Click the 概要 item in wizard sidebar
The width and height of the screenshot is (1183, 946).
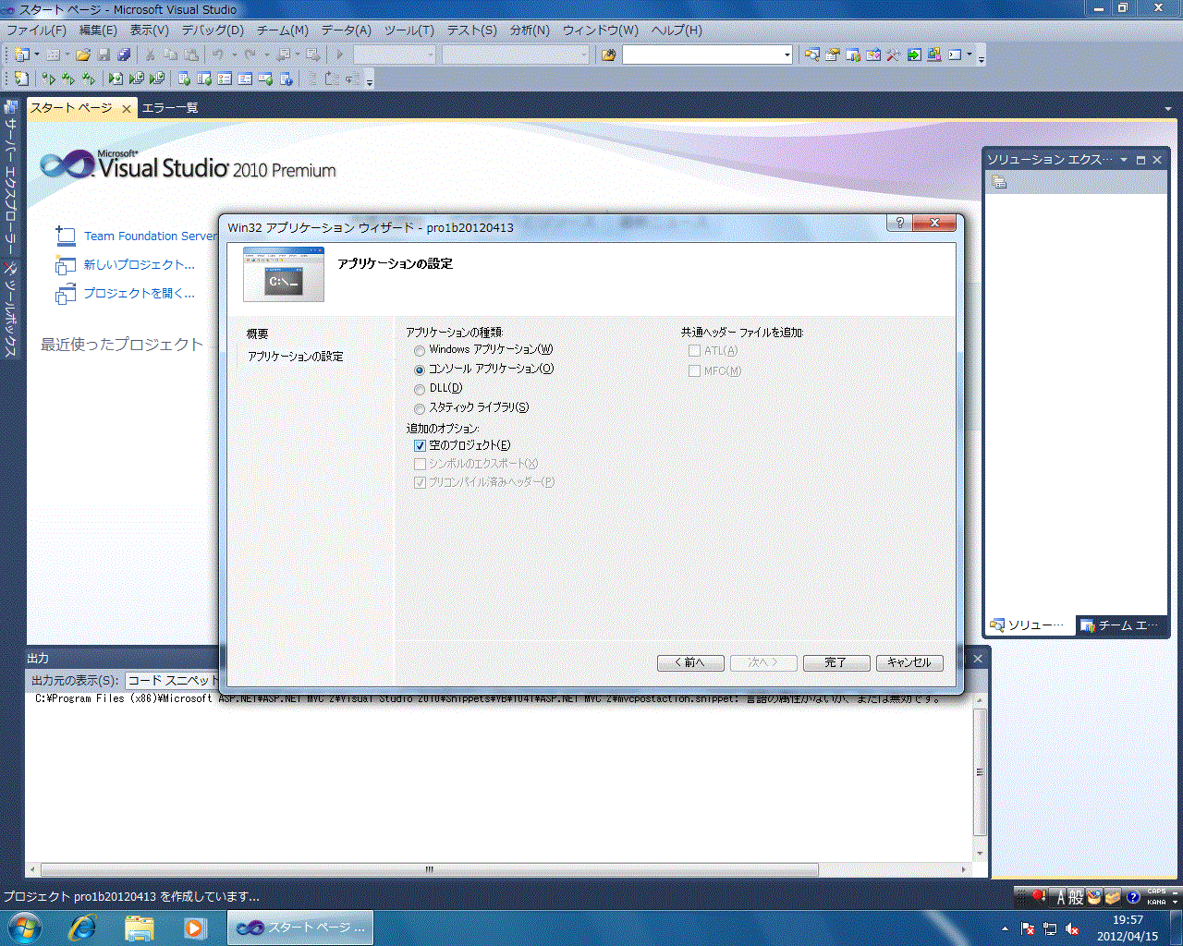point(258,334)
